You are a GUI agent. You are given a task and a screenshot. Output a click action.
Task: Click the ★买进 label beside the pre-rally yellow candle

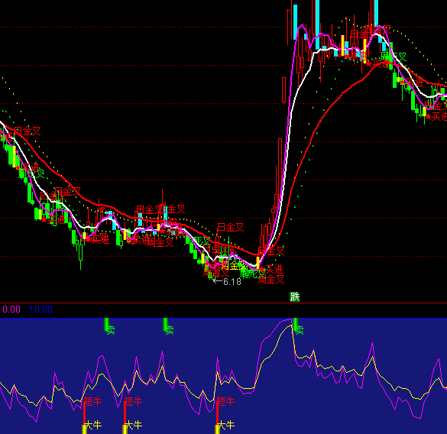tap(271, 269)
